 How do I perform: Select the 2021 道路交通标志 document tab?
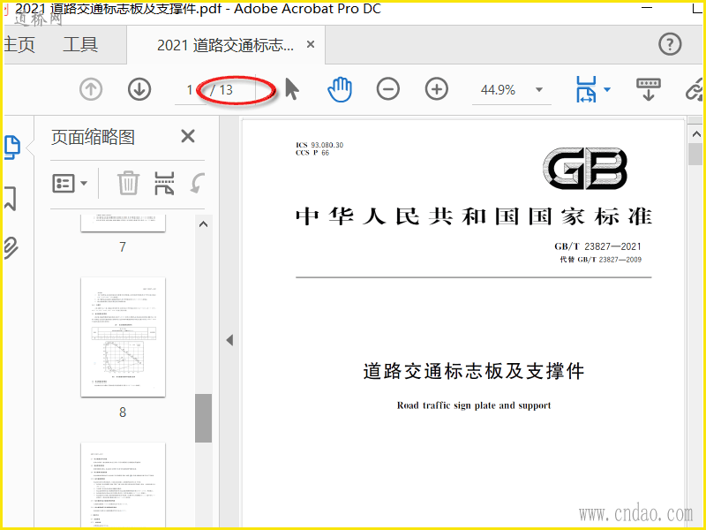tap(225, 45)
